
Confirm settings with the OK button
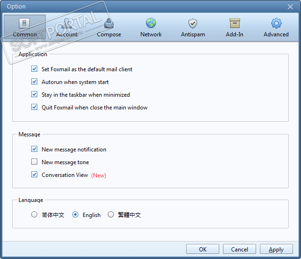(x=203, y=249)
